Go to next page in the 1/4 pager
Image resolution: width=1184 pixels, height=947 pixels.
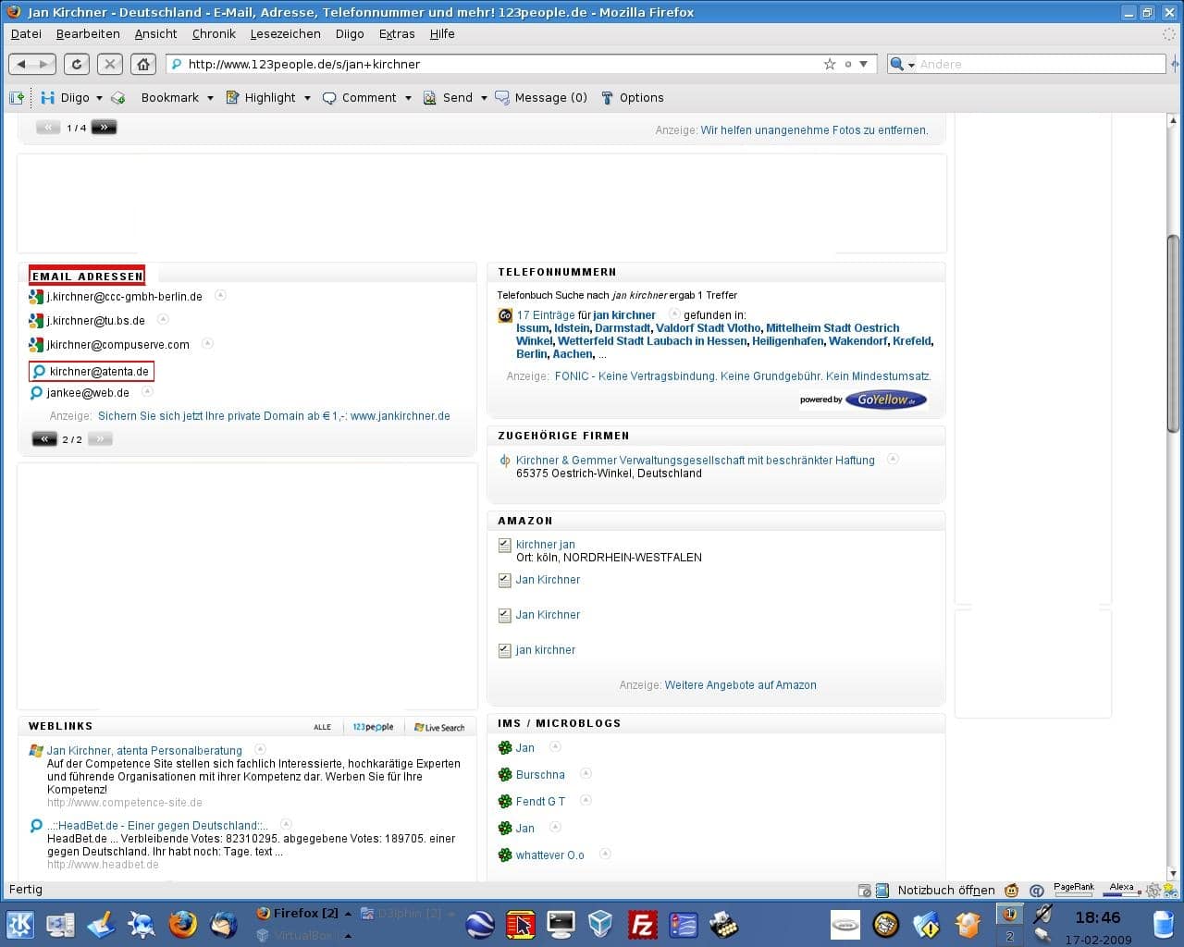104,128
